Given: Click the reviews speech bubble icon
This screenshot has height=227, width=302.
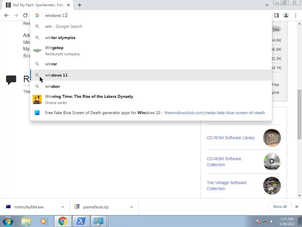Looking at the screenshot, I should (x=11, y=80).
